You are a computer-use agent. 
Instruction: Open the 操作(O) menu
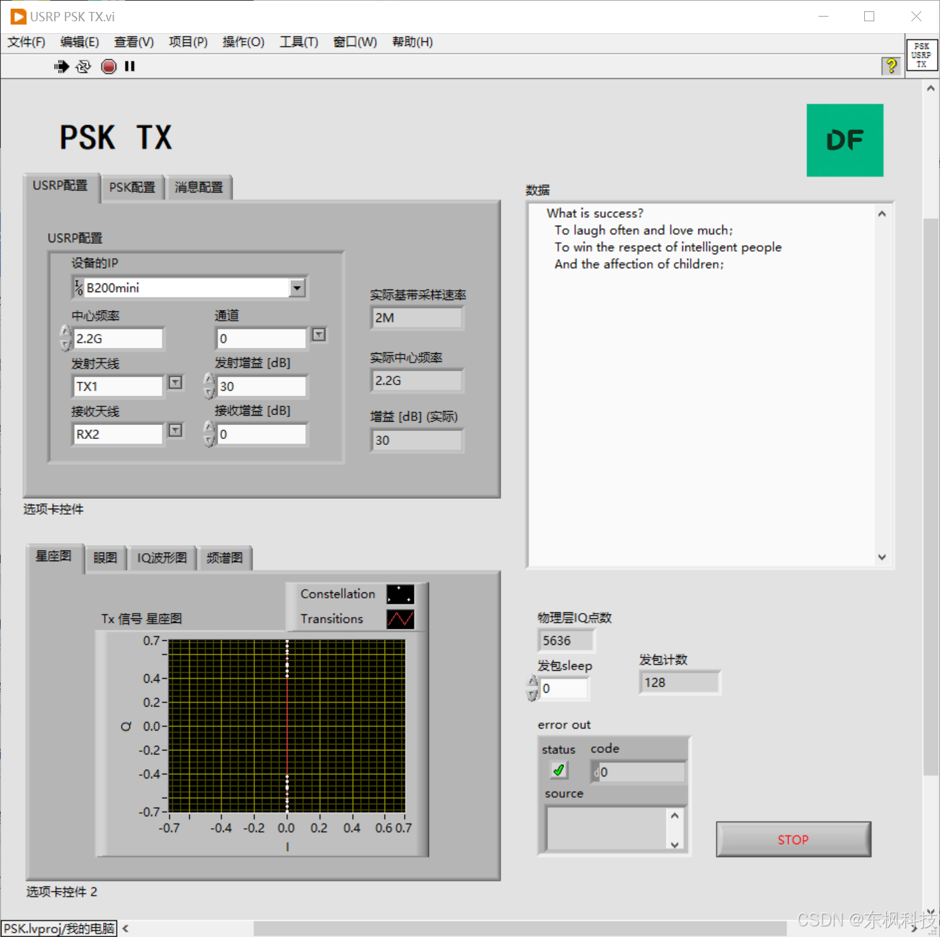point(243,43)
